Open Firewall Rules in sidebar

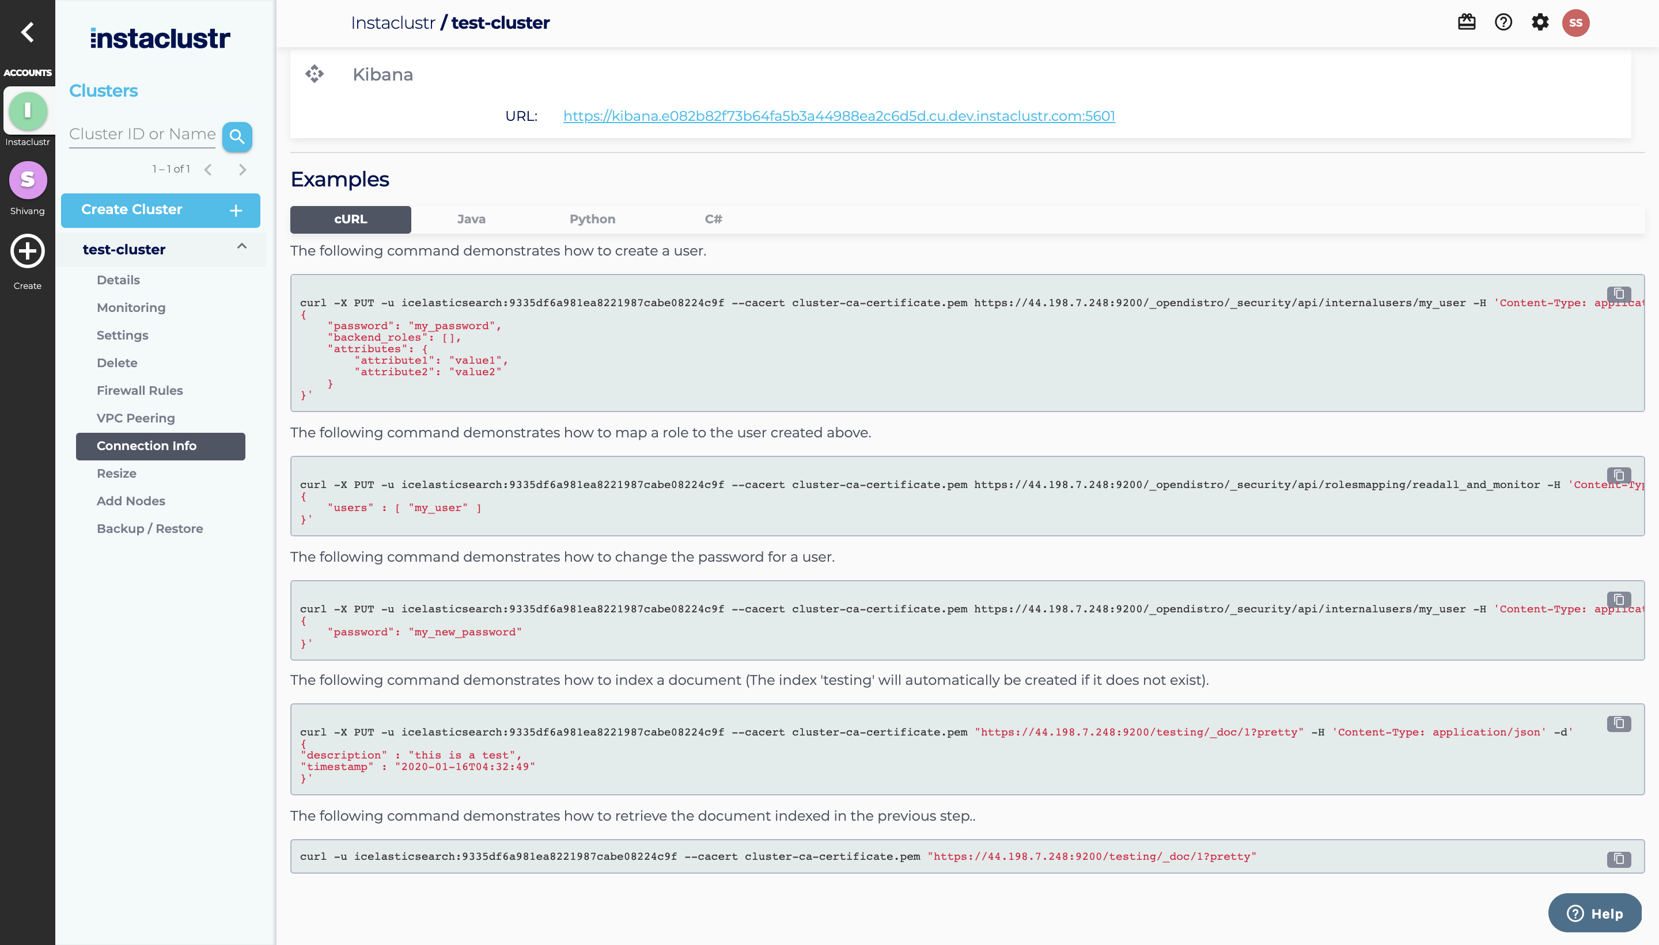coord(139,391)
